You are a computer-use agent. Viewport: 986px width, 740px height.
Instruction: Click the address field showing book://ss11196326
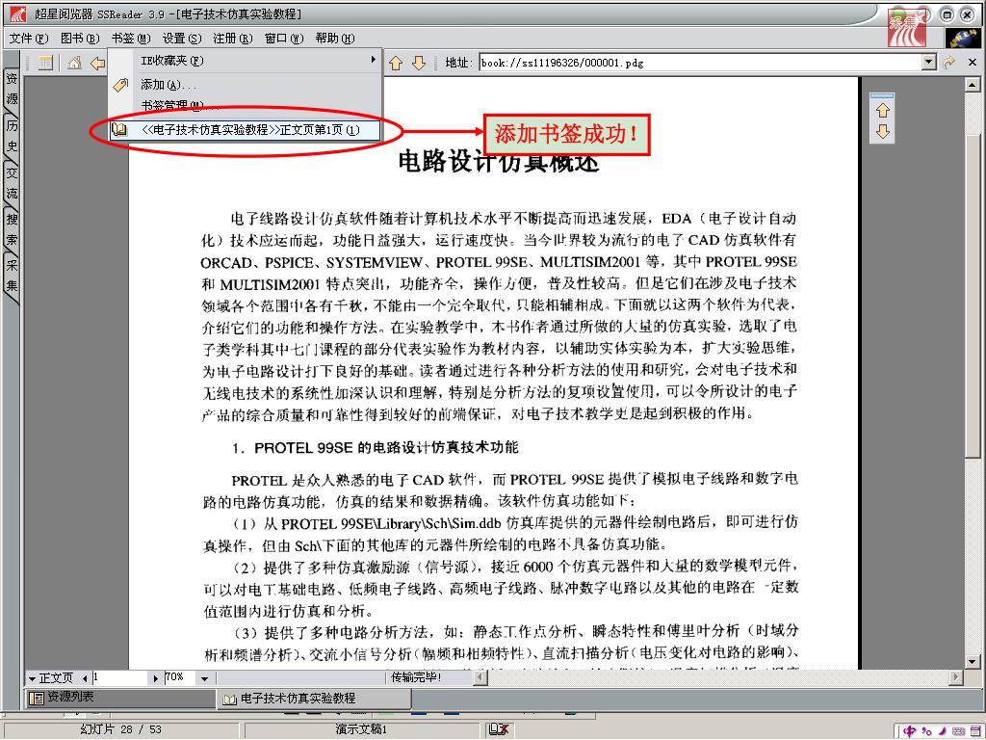(701, 63)
